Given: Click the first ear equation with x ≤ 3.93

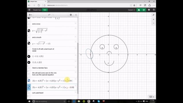Looking at the screenshot, I should 53,81.
